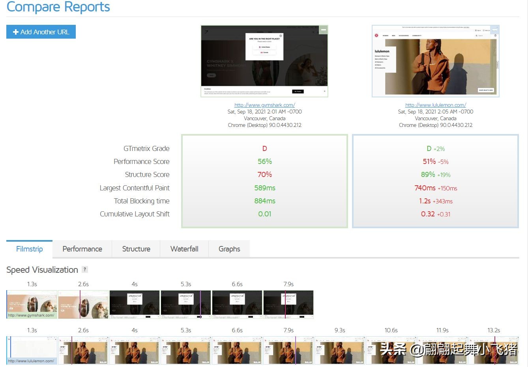This screenshot has width=528, height=367.
Task: Select lululemon filmstrip frame at 11.9s
Action: (x=442, y=350)
